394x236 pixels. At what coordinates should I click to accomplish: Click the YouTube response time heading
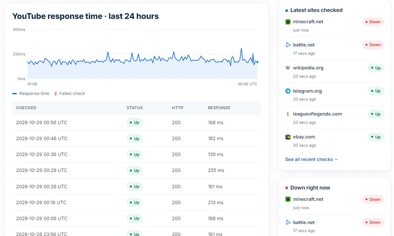[x=85, y=16]
